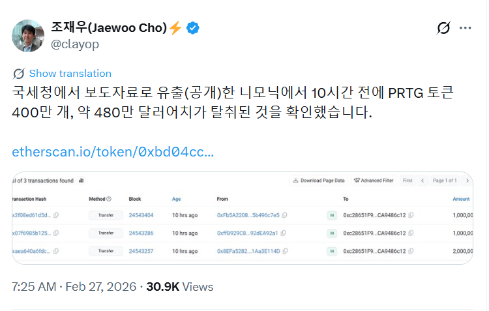This screenshot has height=311, width=489.
Task: Click Show translation link
Action: coord(70,74)
